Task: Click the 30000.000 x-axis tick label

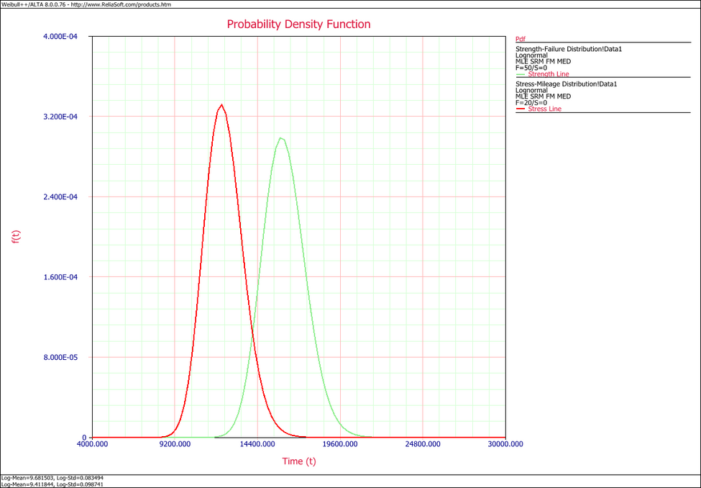Action: (x=504, y=444)
